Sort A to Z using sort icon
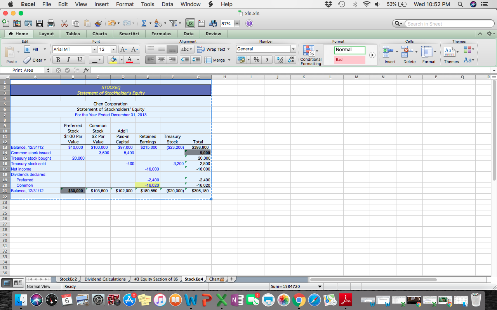 [158, 23]
